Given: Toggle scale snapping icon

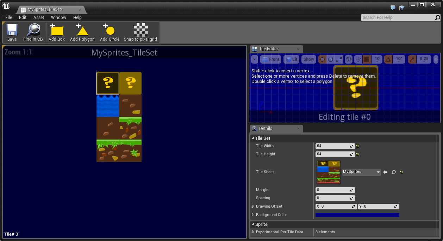Looking at the screenshot, I should tap(412, 59).
